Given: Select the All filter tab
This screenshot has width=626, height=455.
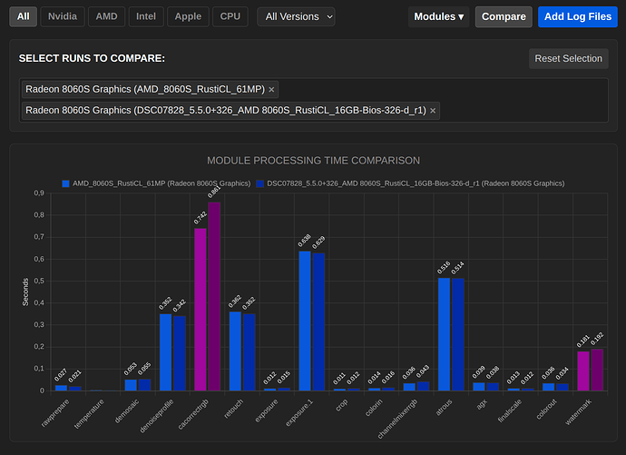Looking at the screenshot, I should tap(24, 16).
